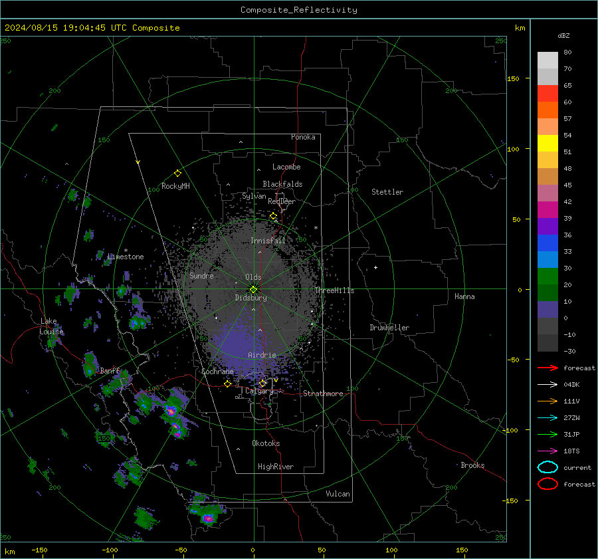Click the red forecast ellipse icon
The width and height of the screenshot is (598, 559).
point(548,484)
